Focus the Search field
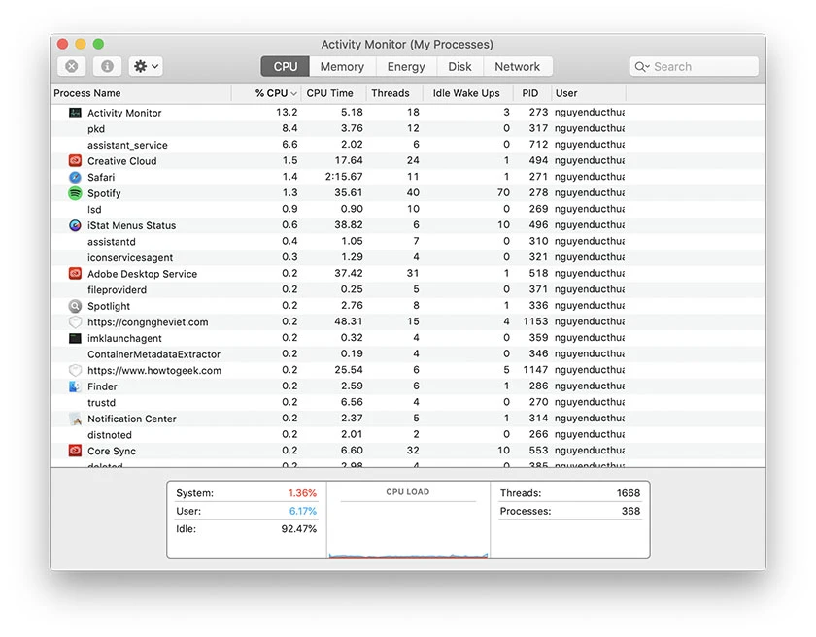Screen dimensions: 816x637 click(x=695, y=67)
